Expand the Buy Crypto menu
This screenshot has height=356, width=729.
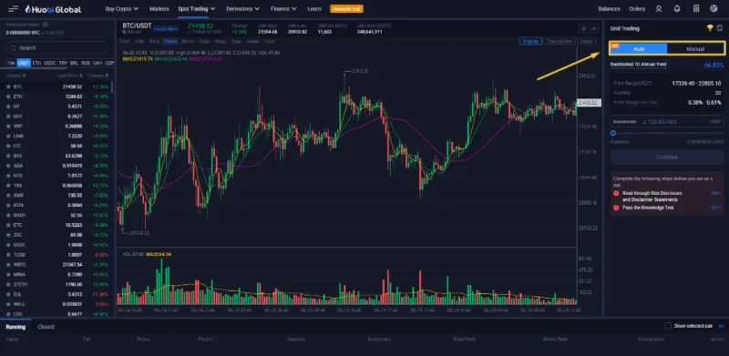point(122,9)
